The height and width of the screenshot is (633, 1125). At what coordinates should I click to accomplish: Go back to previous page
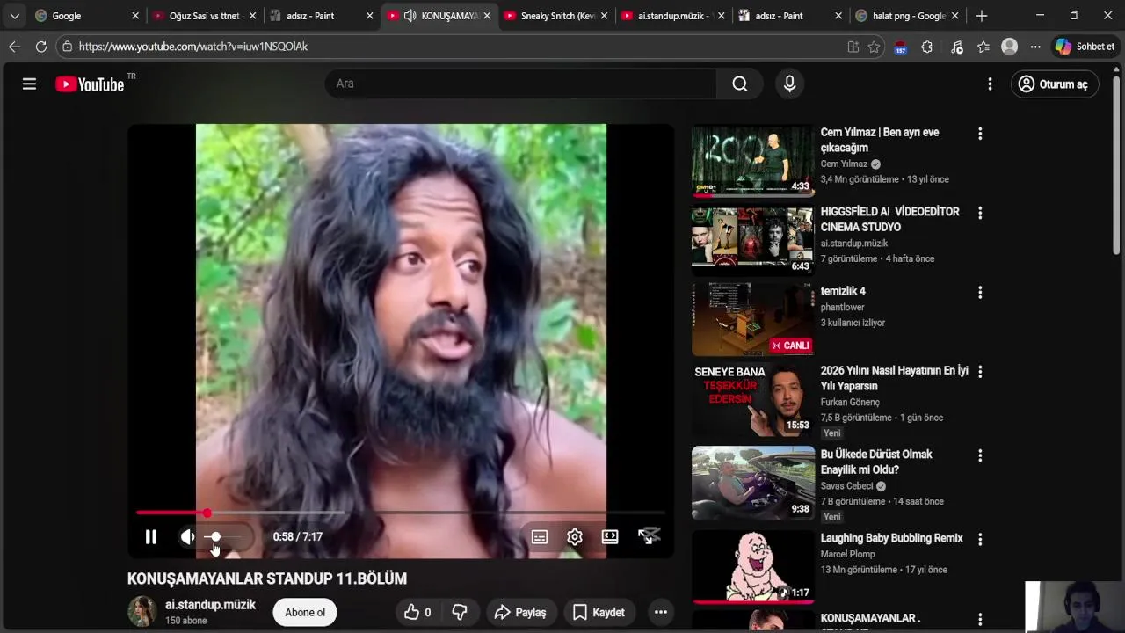pos(15,47)
